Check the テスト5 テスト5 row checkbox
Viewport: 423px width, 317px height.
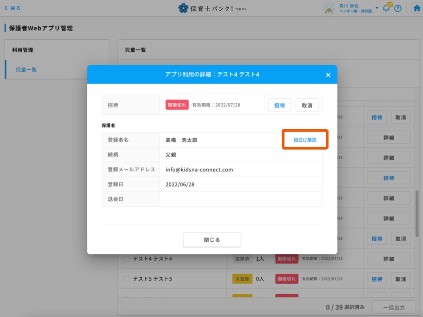pyautogui.click(x=126, y=279)
